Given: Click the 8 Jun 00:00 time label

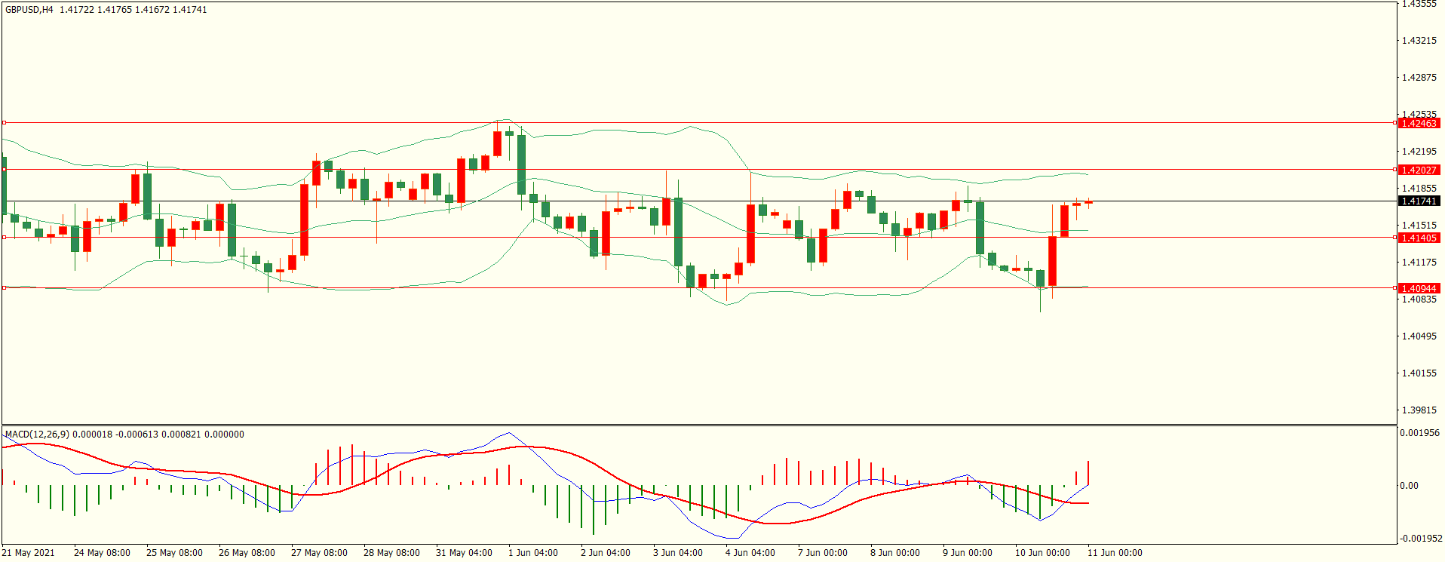Looking at the screenshot, I should click(895, 553).
